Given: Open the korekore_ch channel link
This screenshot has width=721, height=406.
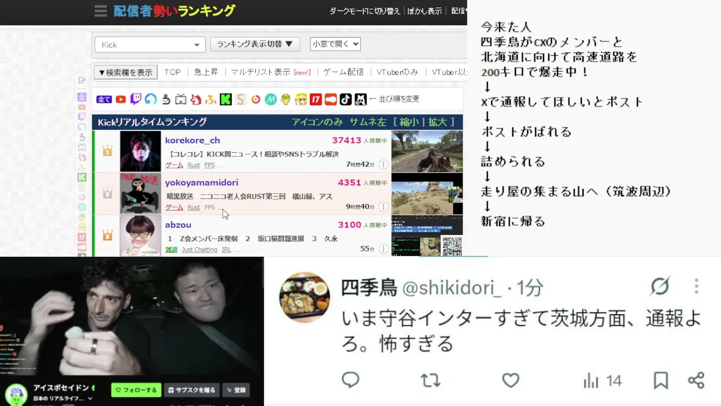Looking at the screenshot, I should (192, 140).
